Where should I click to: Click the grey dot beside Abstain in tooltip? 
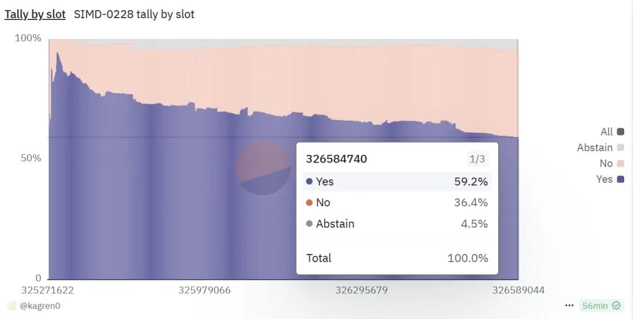coord(309,224)
